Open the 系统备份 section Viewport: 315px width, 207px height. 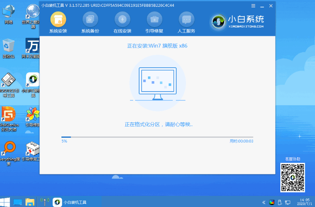(x=90, y=22)
